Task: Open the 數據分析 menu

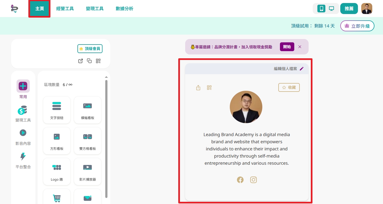Action: [x=125, y=9]
